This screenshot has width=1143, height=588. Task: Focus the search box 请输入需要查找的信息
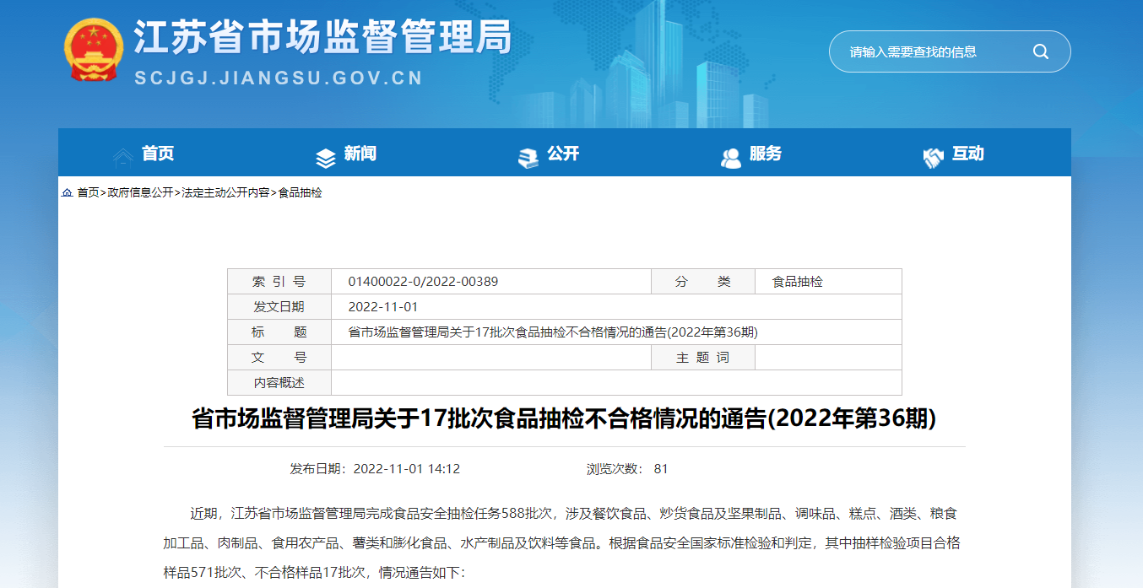pyautogui.click(x=929, y=52)
